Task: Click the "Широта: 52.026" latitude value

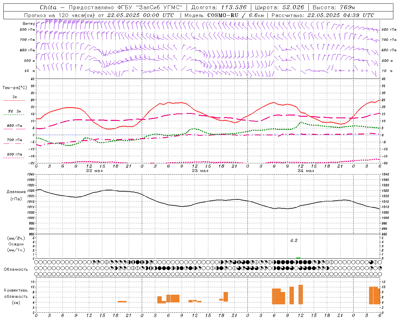Action: (279, 7)
